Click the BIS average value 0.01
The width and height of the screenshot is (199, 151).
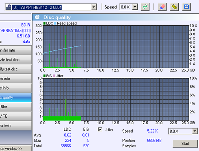[86, 135]
